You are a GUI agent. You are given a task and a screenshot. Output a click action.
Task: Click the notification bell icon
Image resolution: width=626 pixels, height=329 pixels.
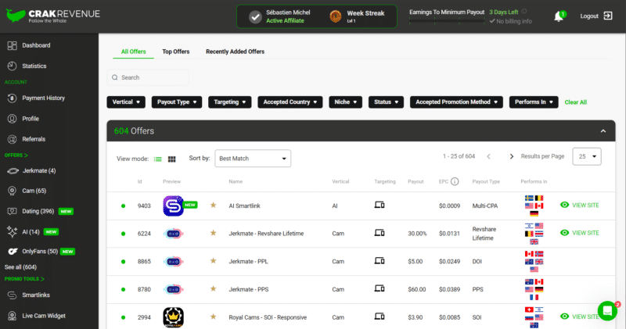(x=559, y=16)
